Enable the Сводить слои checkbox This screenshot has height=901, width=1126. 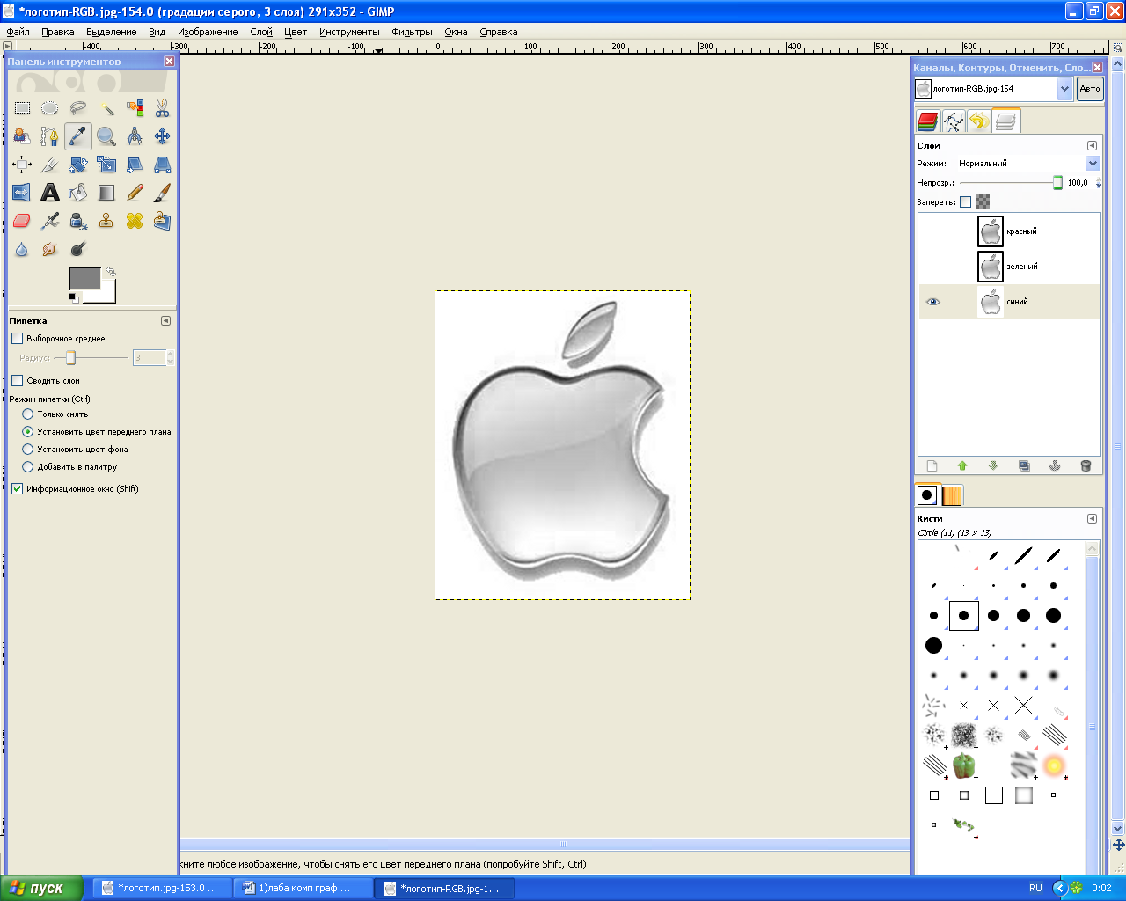coord(17,380)
